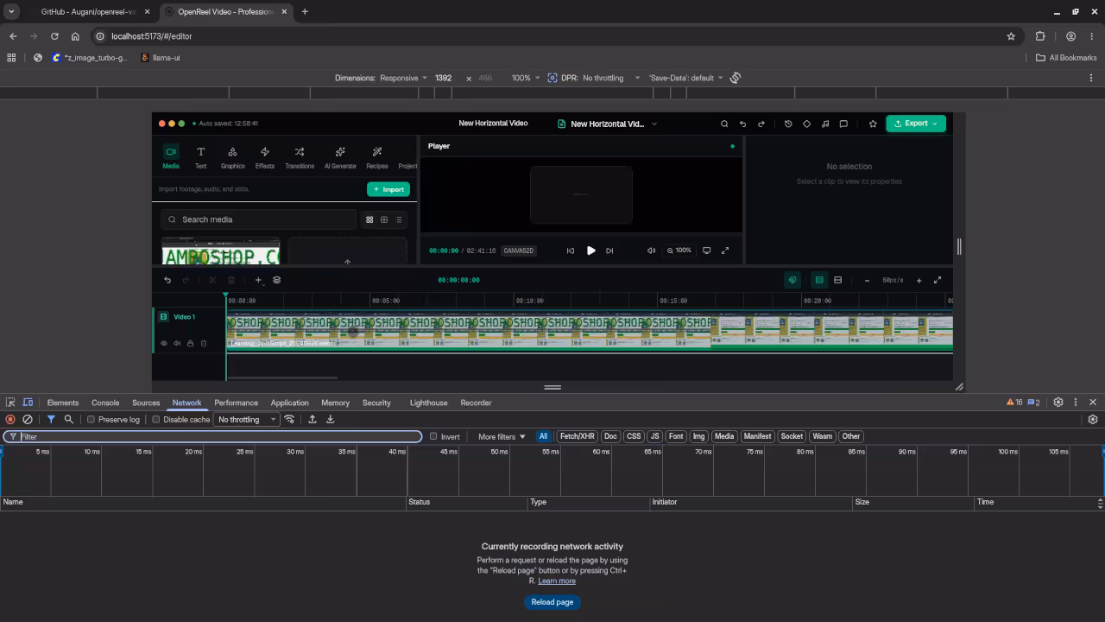This screenshot has height=622, width=1105.
Task: Open the Dimensions Responsive dropdown
Action: pos(404,78)
